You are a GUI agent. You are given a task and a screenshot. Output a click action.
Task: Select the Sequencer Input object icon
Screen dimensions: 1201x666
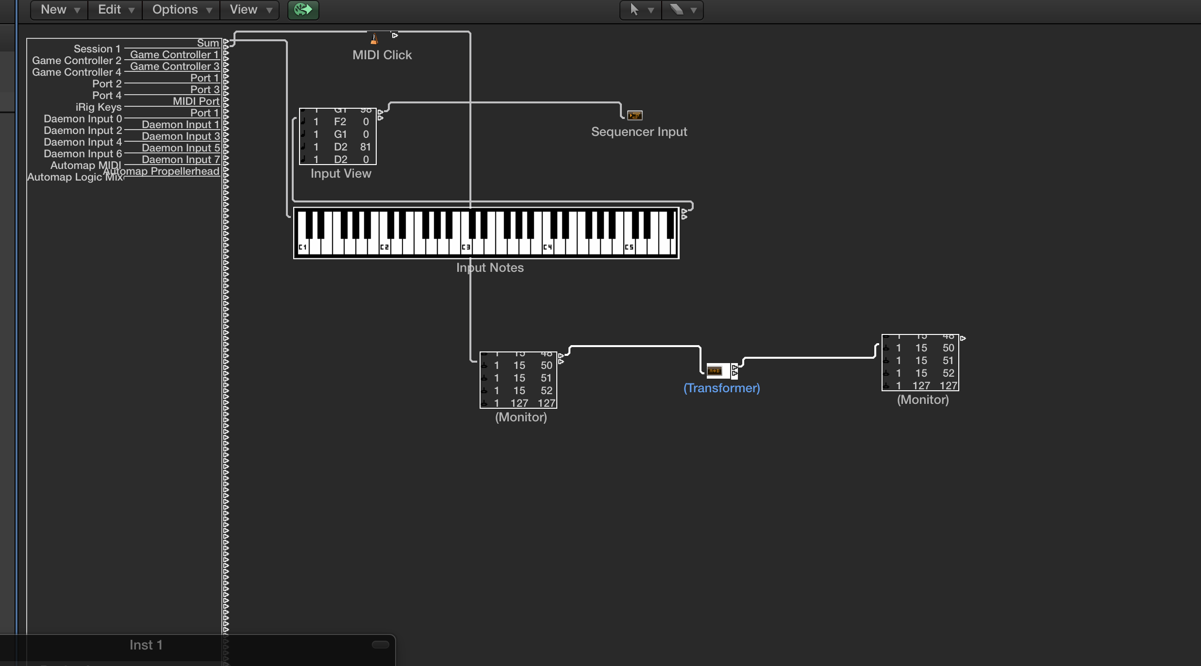point(635,115)
